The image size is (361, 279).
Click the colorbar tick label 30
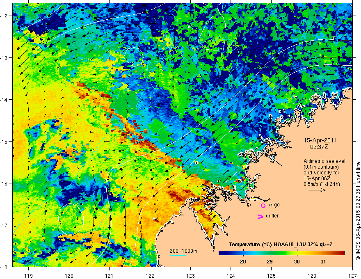point(297,261)
